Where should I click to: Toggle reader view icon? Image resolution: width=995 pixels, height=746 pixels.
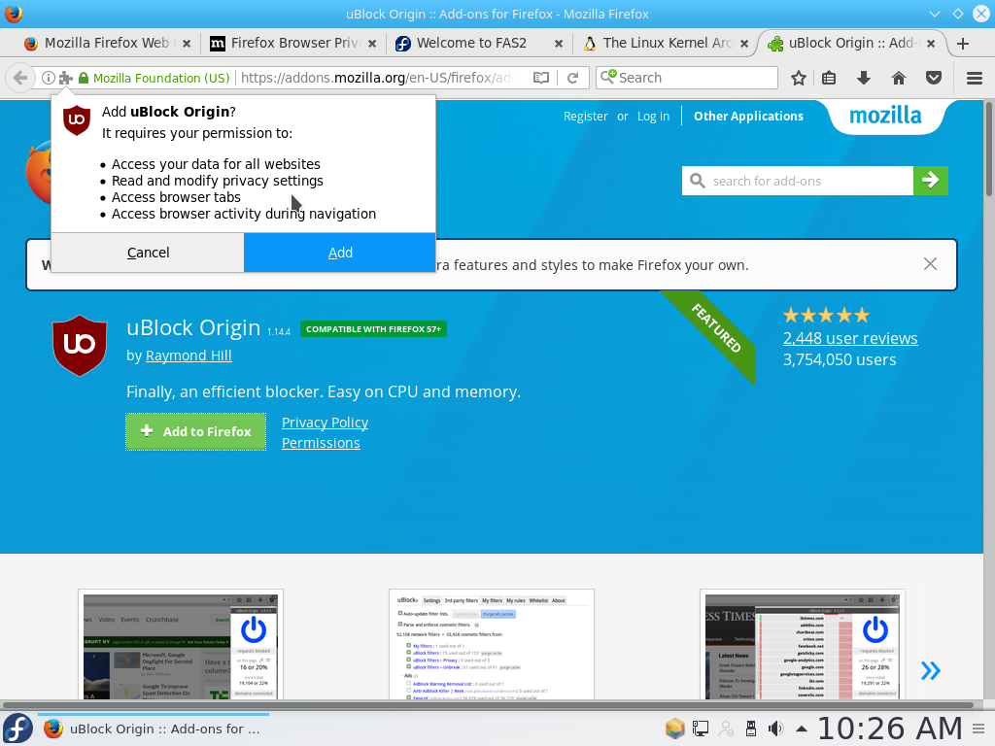pos(540,78)
